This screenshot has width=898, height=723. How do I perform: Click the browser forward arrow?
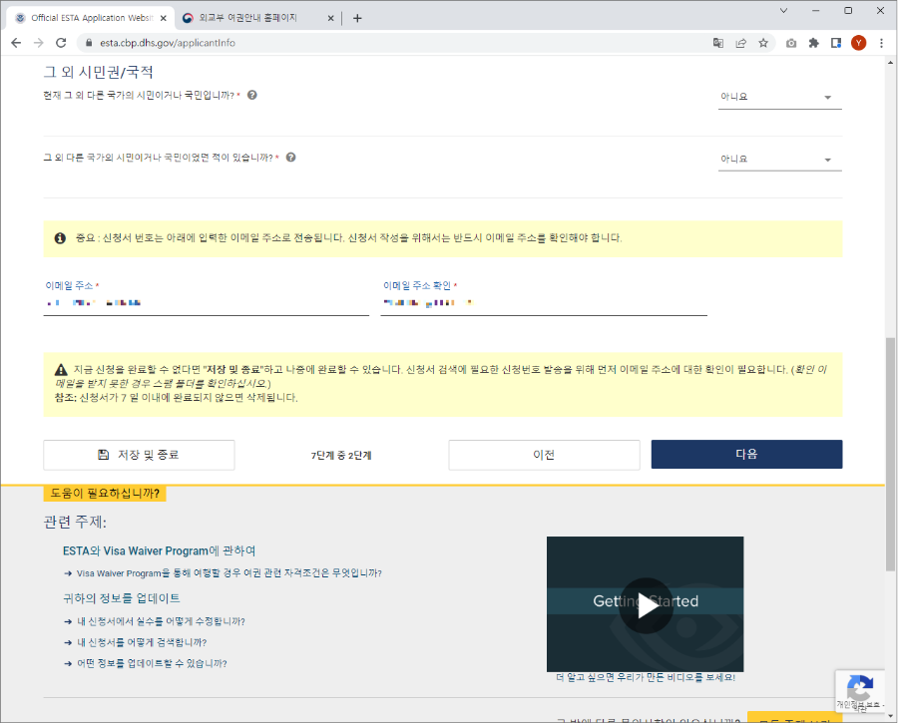pyautogui.click(x=38, y=43)
